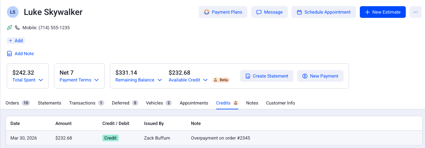Click the $242.32 total spent value
This screenshot has height=148, width=425.
click(x=23, y=73)
